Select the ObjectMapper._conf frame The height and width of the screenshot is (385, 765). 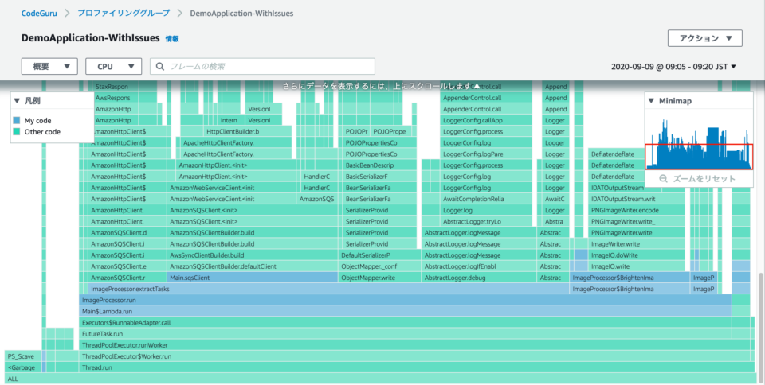(x=379, y=266)
